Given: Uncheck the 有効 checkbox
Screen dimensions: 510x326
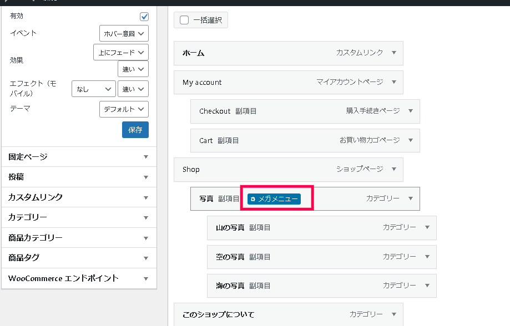Looking at the screenshot, I should click(144, 16).
